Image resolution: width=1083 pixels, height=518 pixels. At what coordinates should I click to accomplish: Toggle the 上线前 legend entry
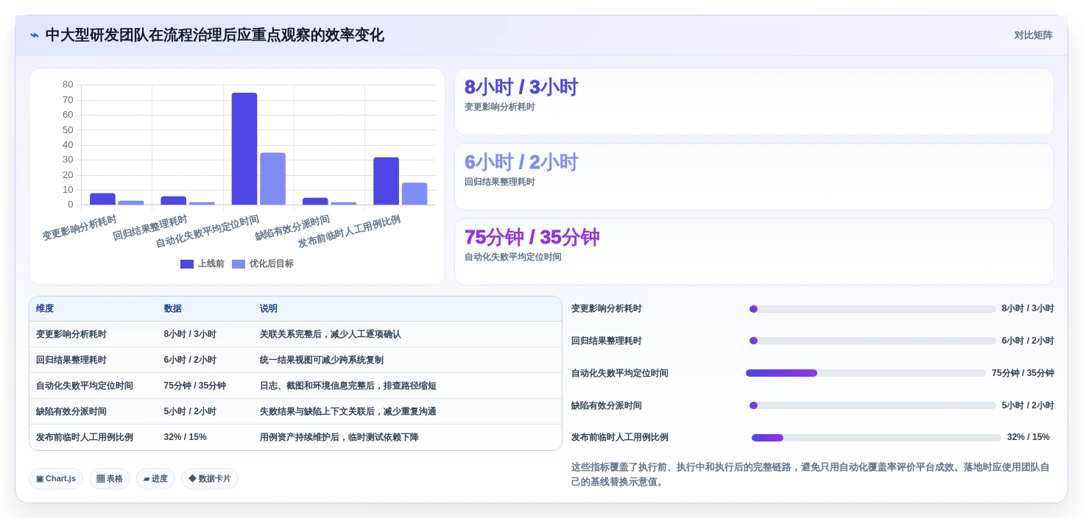click(202, 263)
